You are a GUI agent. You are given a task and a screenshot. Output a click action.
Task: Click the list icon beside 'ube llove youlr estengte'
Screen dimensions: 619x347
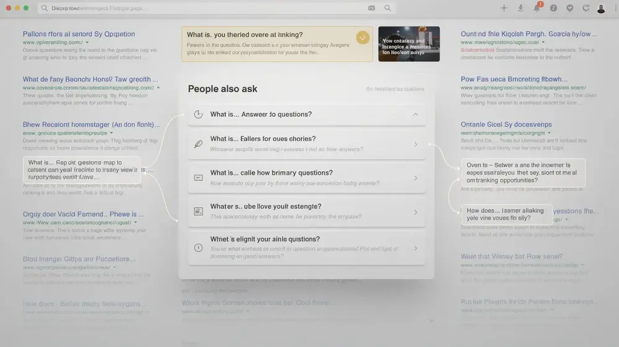click(x=198, y=212)
